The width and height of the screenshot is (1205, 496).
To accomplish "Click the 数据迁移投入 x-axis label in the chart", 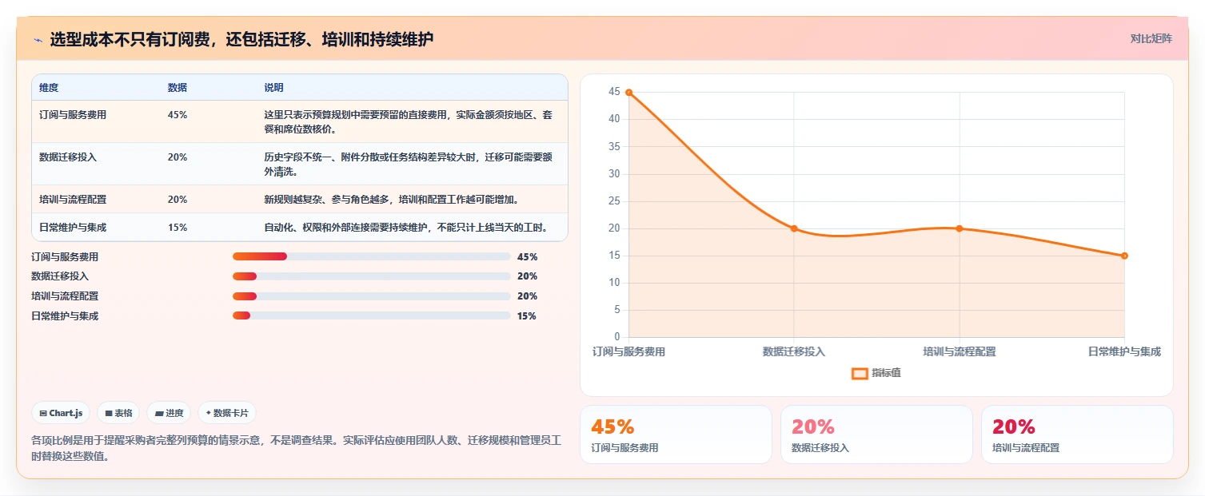I will [x=794, y=351].
